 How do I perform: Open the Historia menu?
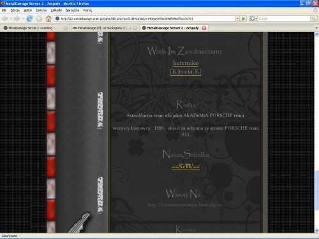(x=41, y=10)
